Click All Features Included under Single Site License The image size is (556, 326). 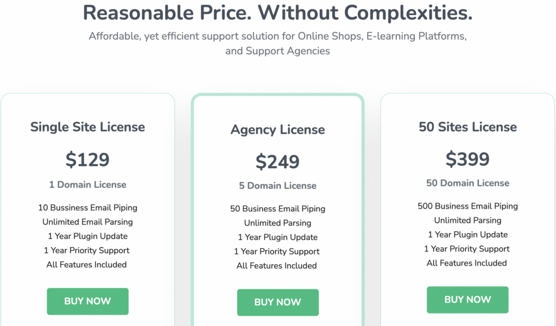pyautogui.click(x=86, y=265)
